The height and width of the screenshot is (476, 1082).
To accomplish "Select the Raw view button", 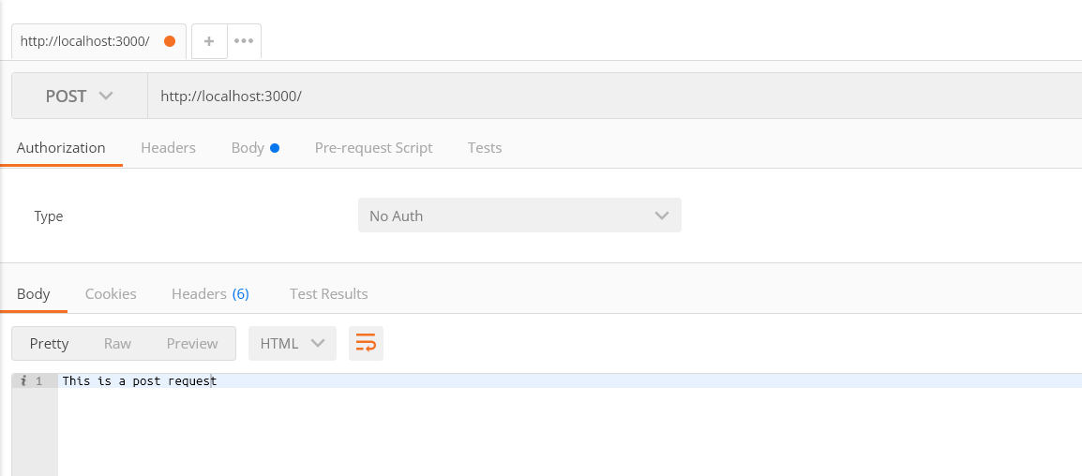I will (x=117, y=343).
